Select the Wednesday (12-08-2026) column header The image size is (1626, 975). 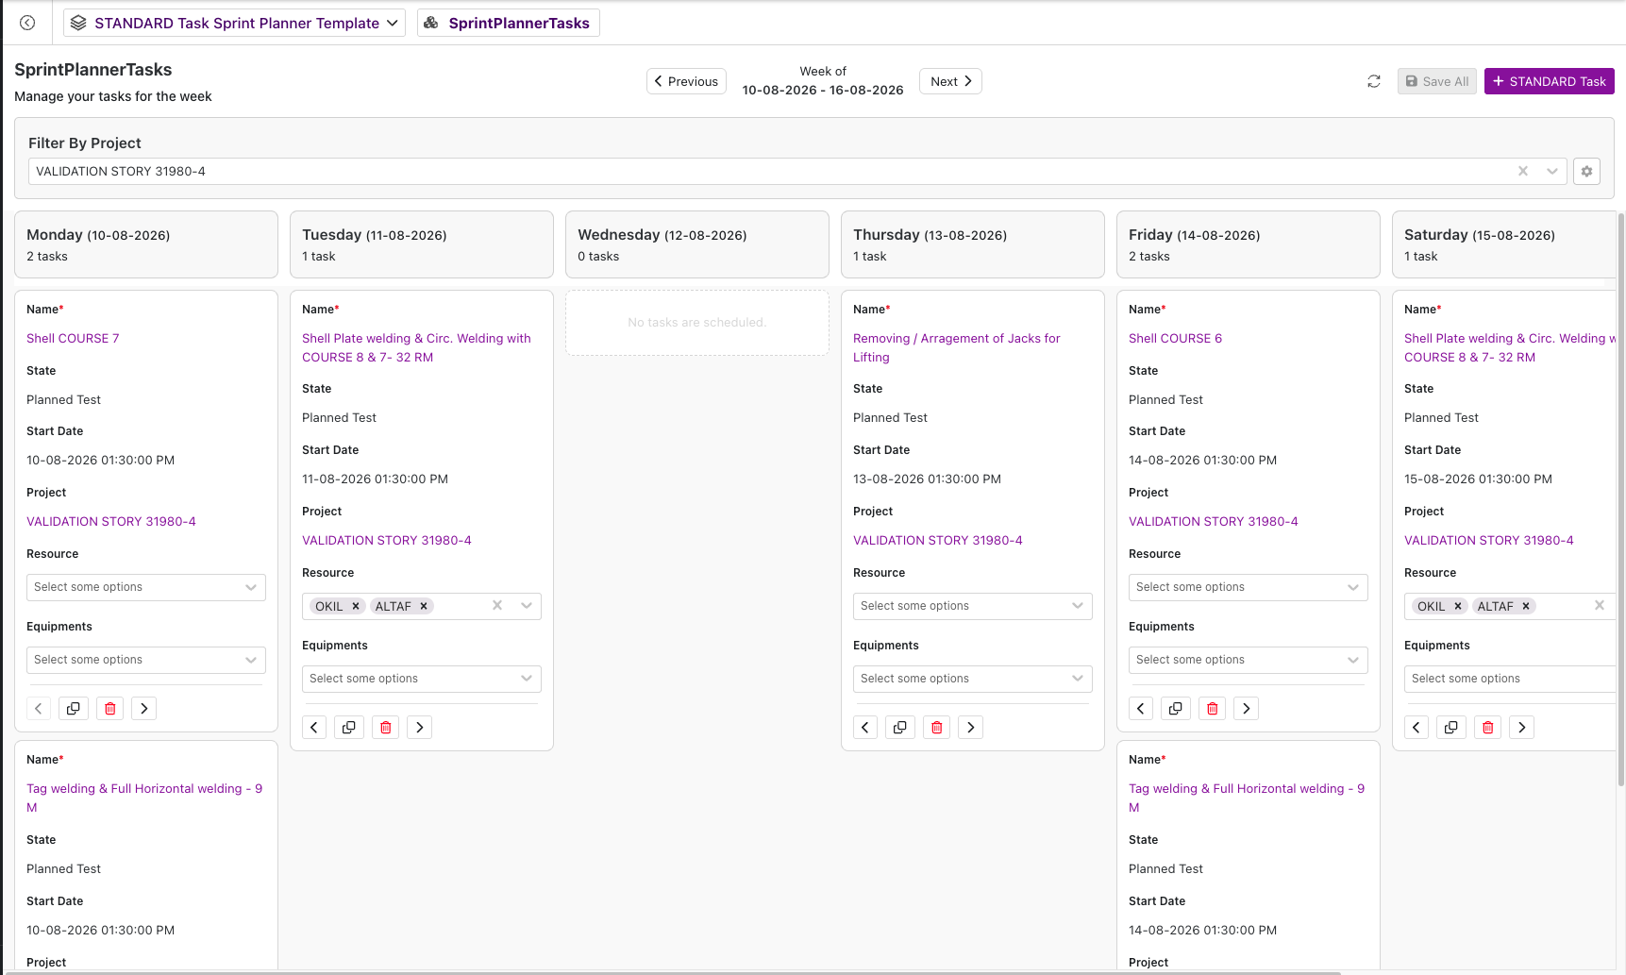pos(697,244)
